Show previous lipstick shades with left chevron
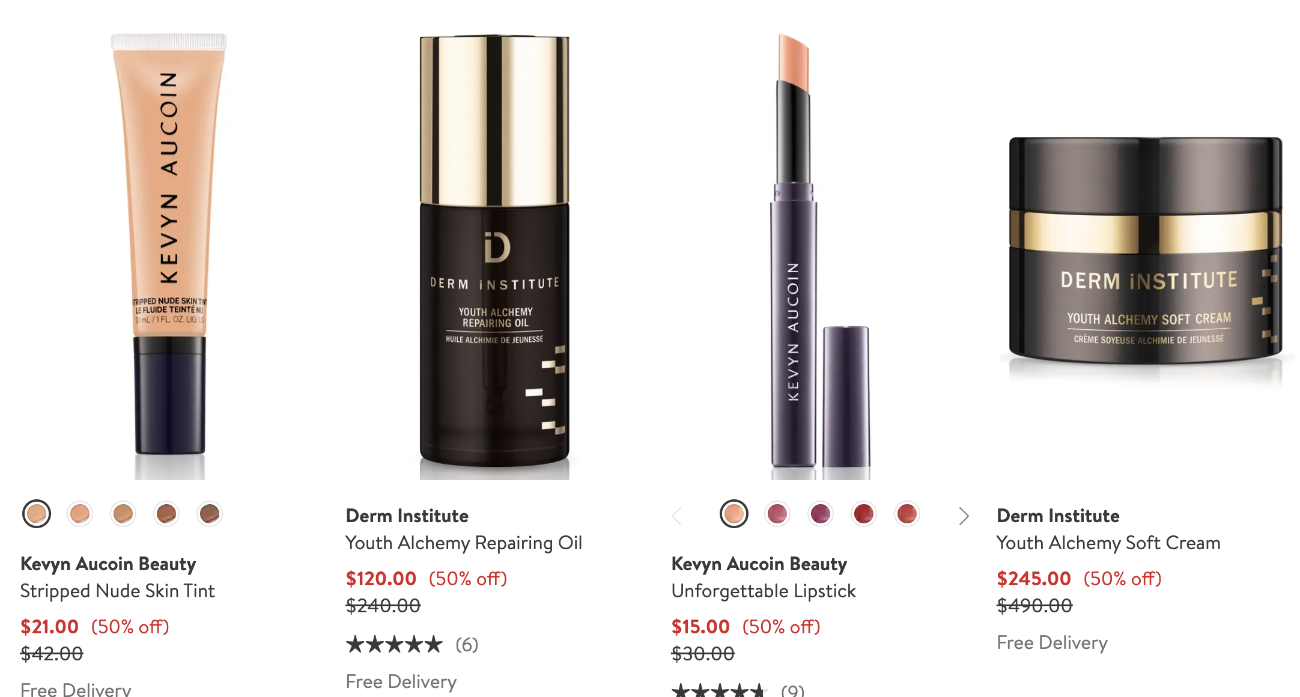The width and height of the screenshot is (1300, 697). (677, 516)
